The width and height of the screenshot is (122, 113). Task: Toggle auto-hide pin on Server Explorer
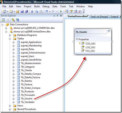pos(58,16)
